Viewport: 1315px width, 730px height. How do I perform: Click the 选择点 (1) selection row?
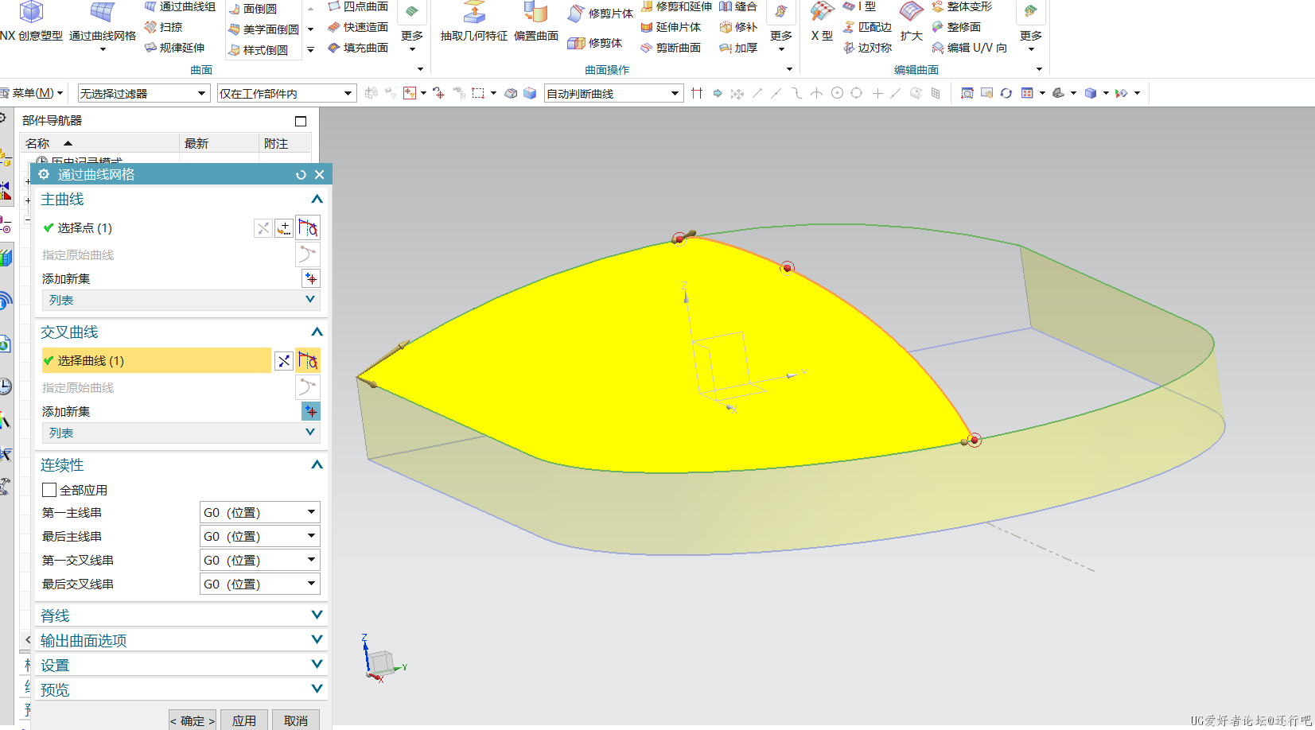point(146,228)
